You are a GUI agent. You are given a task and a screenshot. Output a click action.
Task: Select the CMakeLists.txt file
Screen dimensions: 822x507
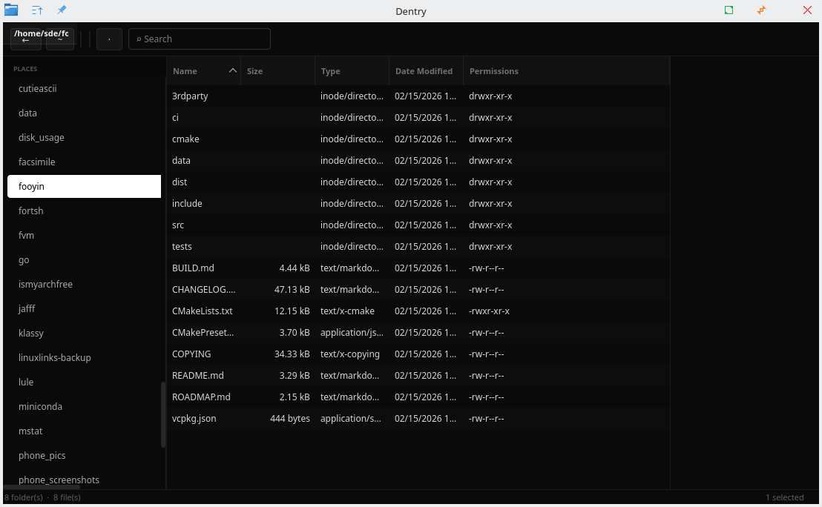click(202, 311)
